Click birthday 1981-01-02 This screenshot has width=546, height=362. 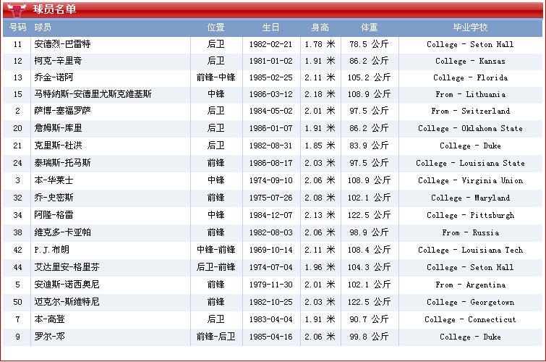click(271, 61)
